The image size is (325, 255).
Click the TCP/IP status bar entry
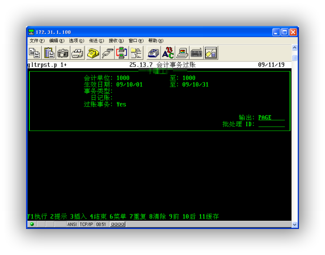(86, 224)
